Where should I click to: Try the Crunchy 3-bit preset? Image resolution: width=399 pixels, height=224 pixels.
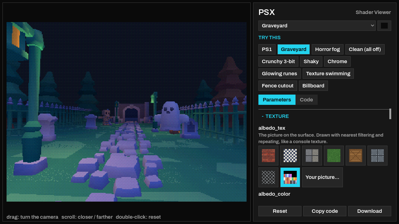[x=278, y=61]
